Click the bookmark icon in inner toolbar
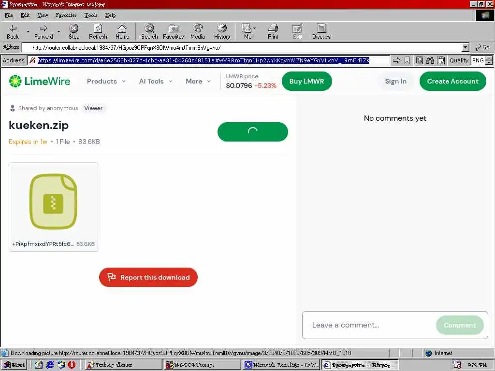495x371 pixels. tap(407, 60)
